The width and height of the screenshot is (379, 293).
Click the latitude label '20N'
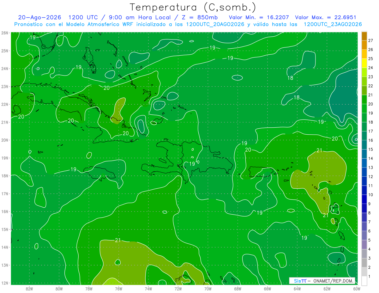tap(5, 140)
